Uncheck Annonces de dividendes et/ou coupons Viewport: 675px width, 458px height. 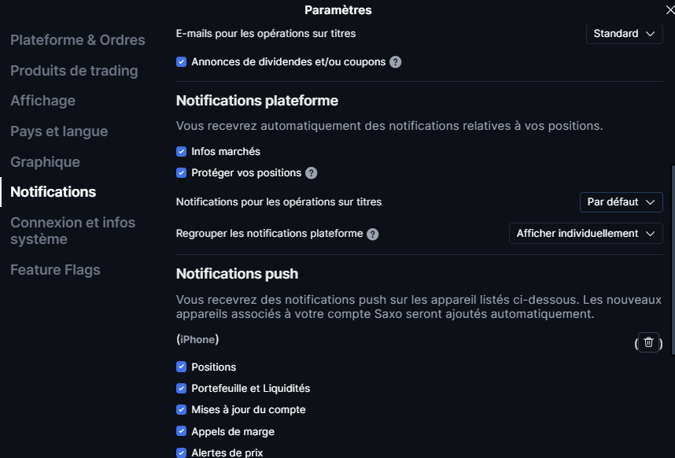click(182, 61)
